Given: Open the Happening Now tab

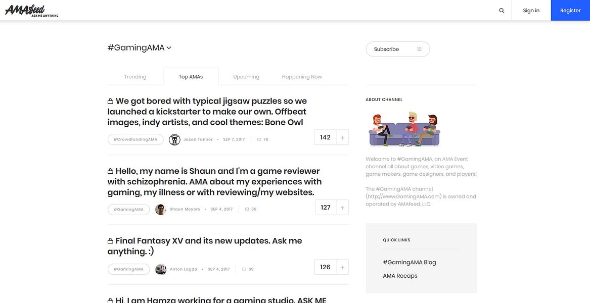Looking at the screenshot, I should point(302,77).
